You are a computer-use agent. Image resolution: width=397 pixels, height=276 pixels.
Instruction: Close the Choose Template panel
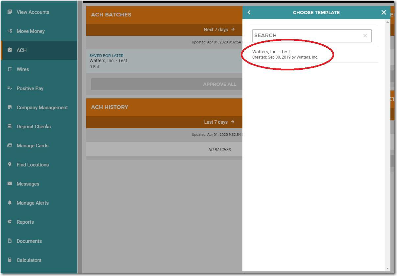[384, 13]
